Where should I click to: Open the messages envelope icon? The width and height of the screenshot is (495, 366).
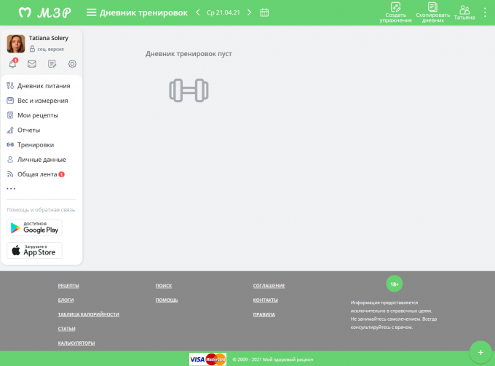(32, 63)
